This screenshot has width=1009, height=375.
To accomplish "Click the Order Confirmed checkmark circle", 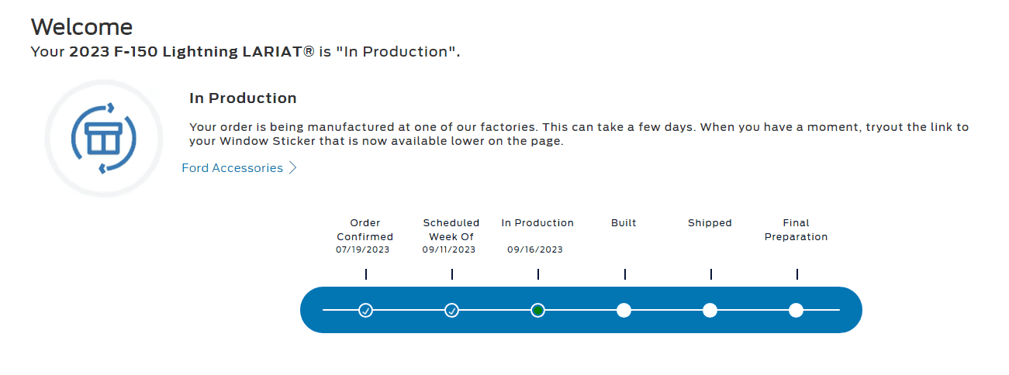I will (x=366, y=311).
